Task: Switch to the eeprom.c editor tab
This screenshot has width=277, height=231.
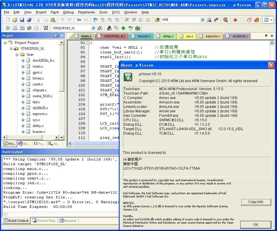Action: [210, 36]
